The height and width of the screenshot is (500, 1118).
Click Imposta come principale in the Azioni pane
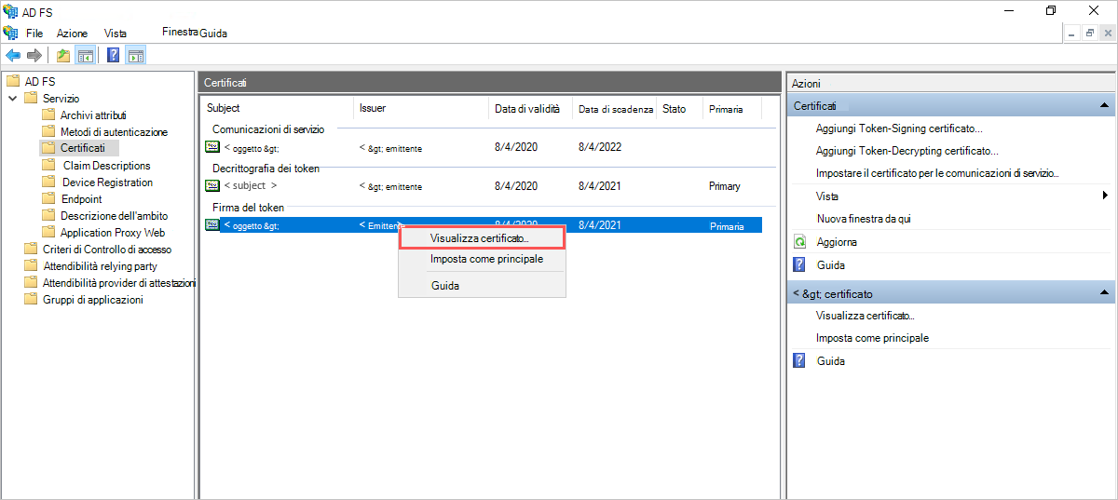(x=872, y=338)
